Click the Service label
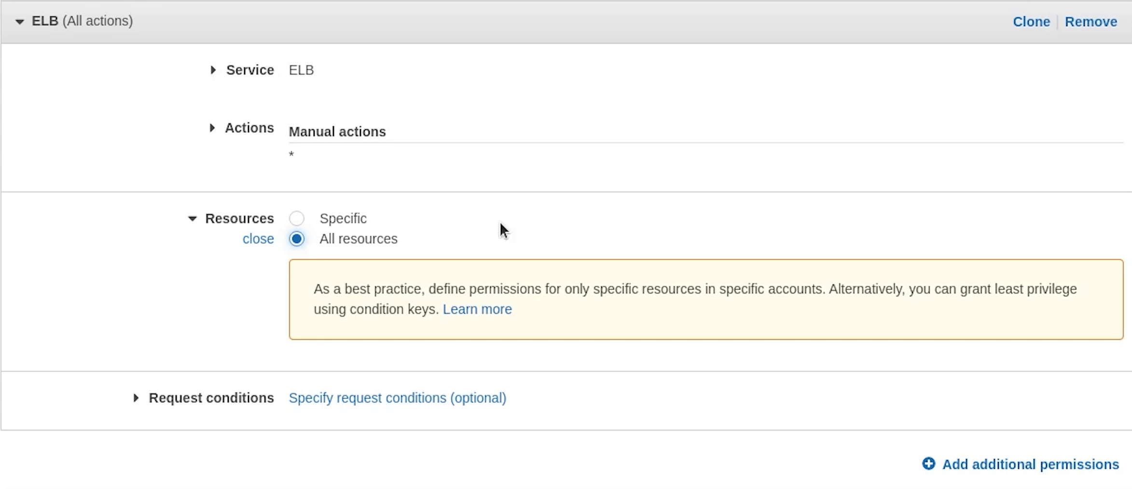Screen dimensions: 1132x489 (250, 70)
